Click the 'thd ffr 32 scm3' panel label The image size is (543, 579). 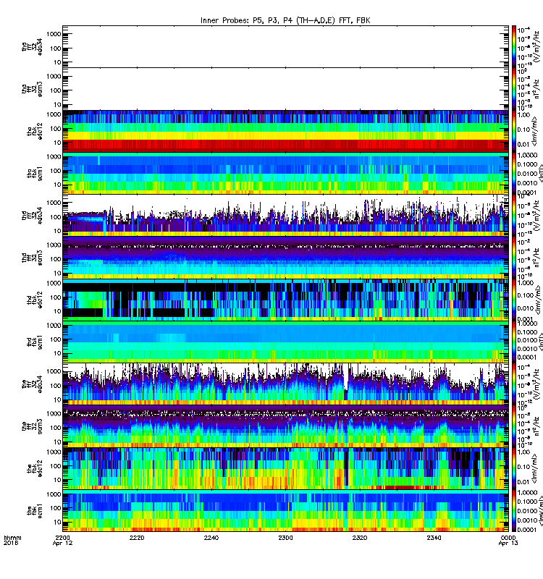coord(32,258)
